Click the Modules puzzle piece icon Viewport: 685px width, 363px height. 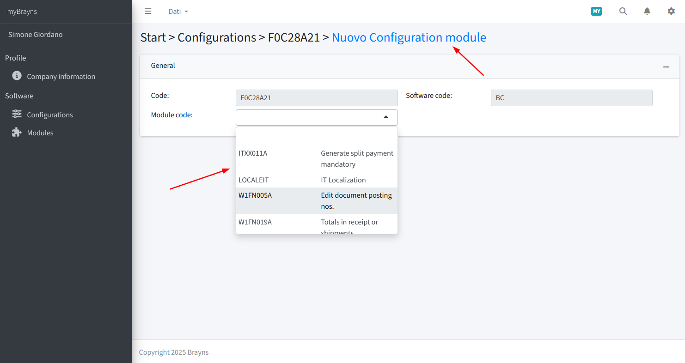tap(17, 132)
